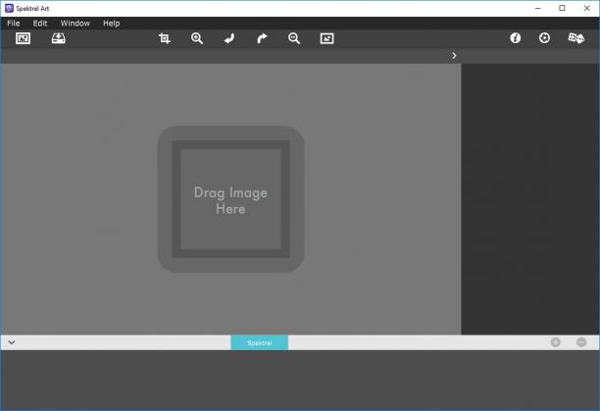Click the Drag Image Here drop area
The width and height of the screenshot is (600, 411).
[230, 199]
